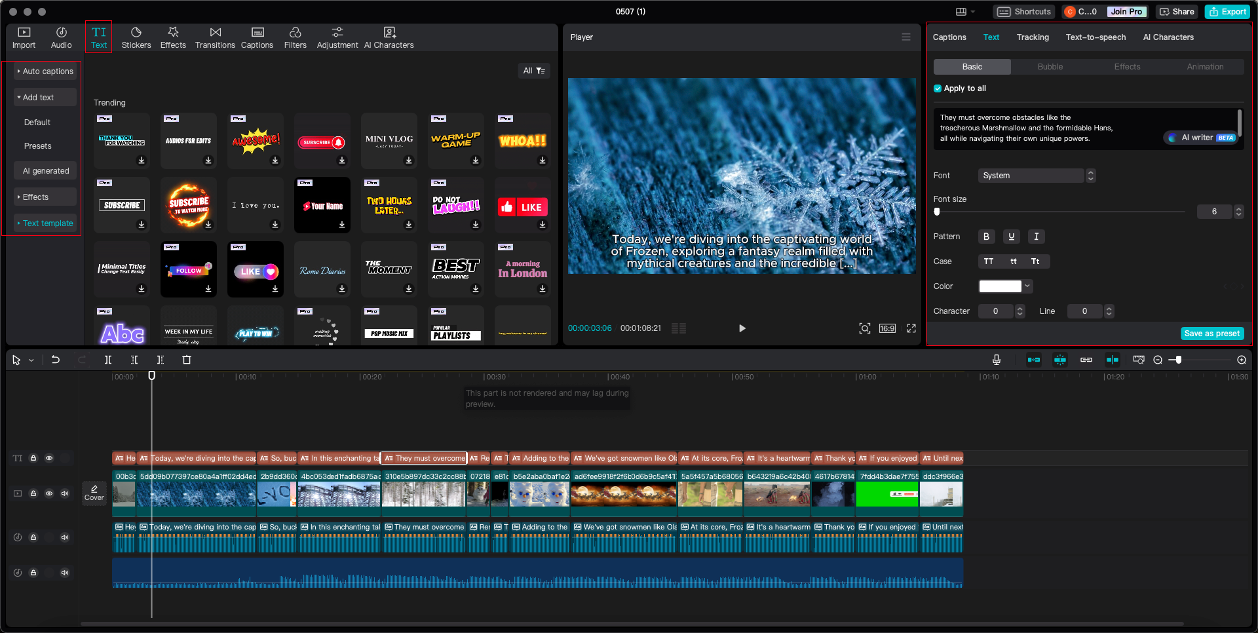Click the undo arrow
Screen dimensions: 1258x633
pos(56,360)
